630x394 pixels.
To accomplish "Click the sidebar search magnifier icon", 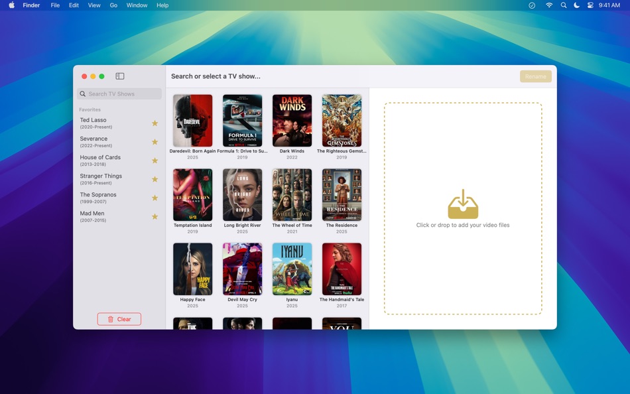I will pos(83,94).
